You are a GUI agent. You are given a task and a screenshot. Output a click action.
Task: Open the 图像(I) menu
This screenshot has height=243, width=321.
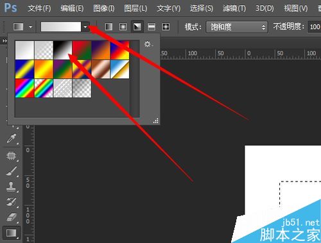pyautogui.click(x=104, y=8)
